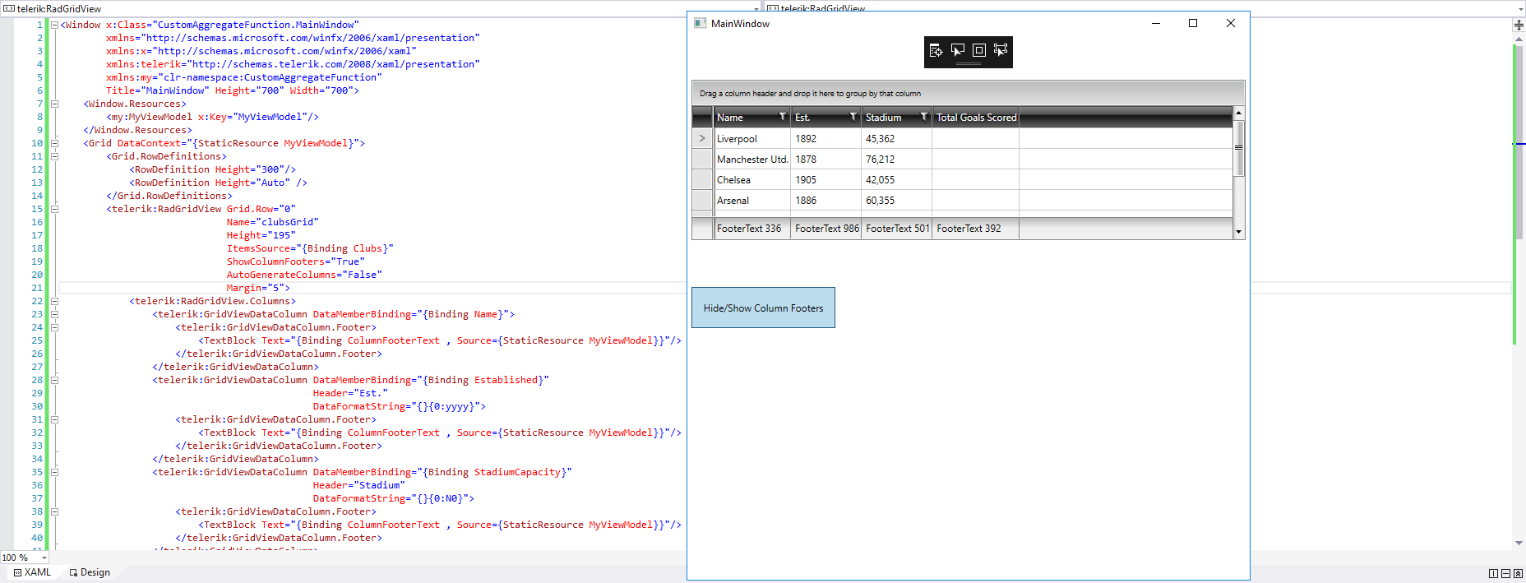Collapse the Established column on line 28
This screenshot has height=583, width=1526.
click(x=54, y=380)
